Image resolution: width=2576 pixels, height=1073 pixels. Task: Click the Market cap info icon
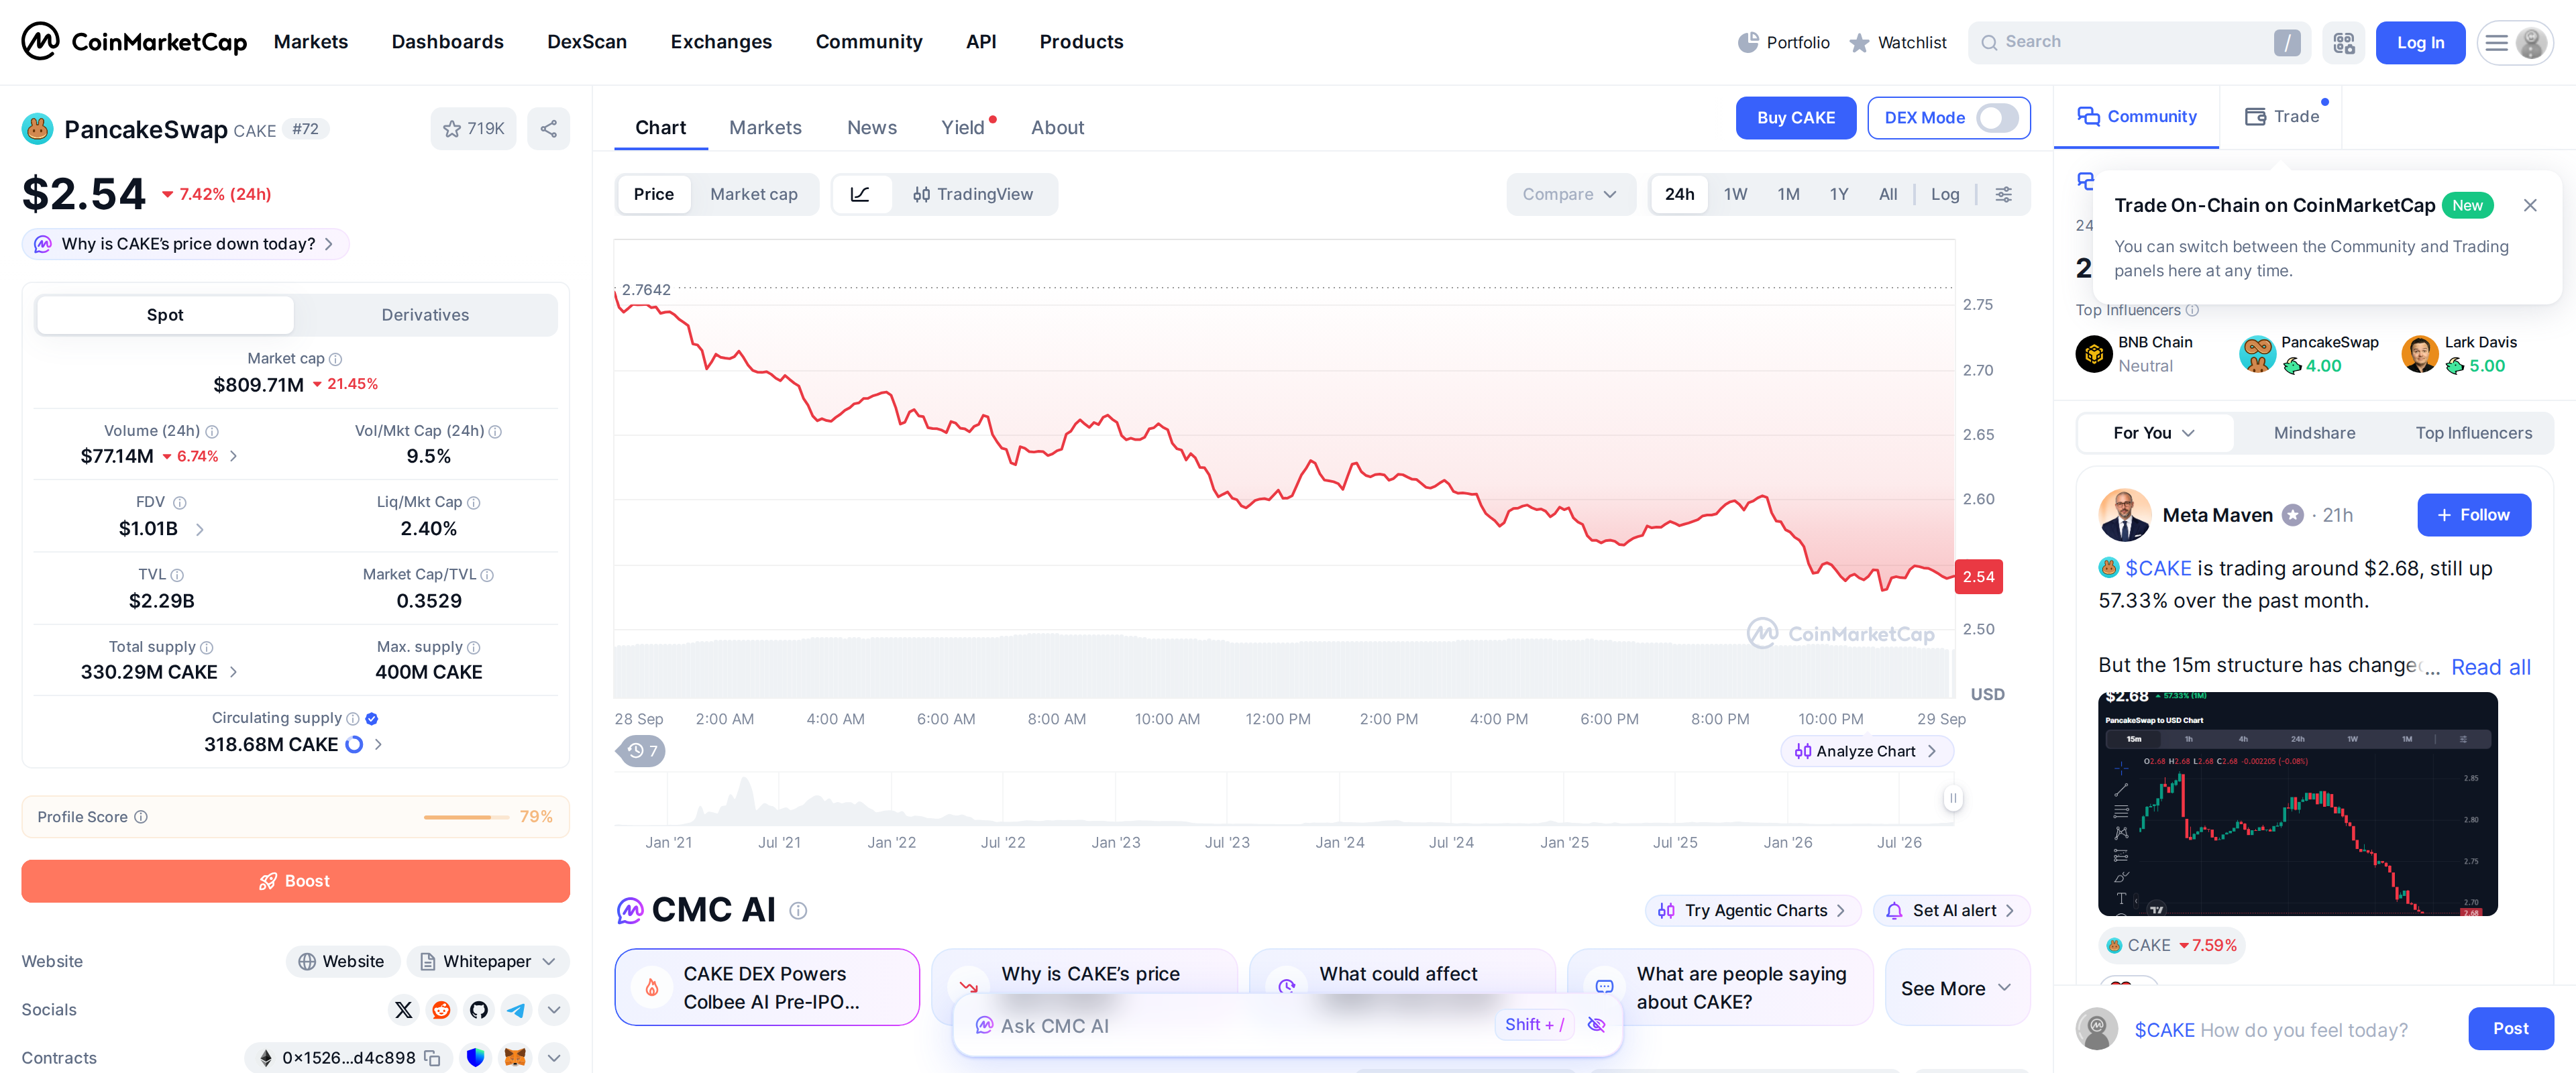[x=336, y=359]
